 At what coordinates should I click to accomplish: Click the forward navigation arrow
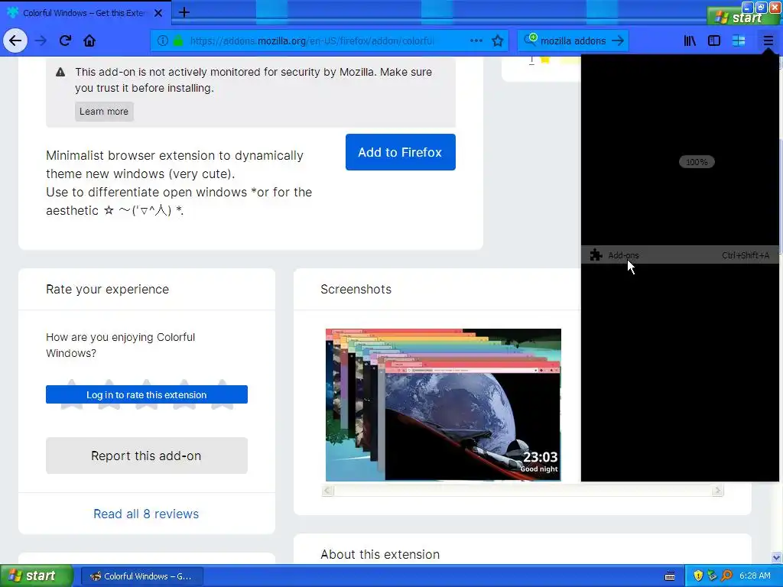pyautogui.click(x=41, y=41)
